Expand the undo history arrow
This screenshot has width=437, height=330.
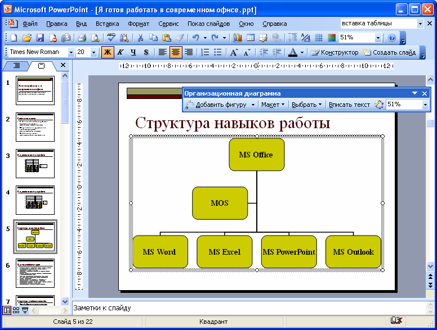click(205, 38)
